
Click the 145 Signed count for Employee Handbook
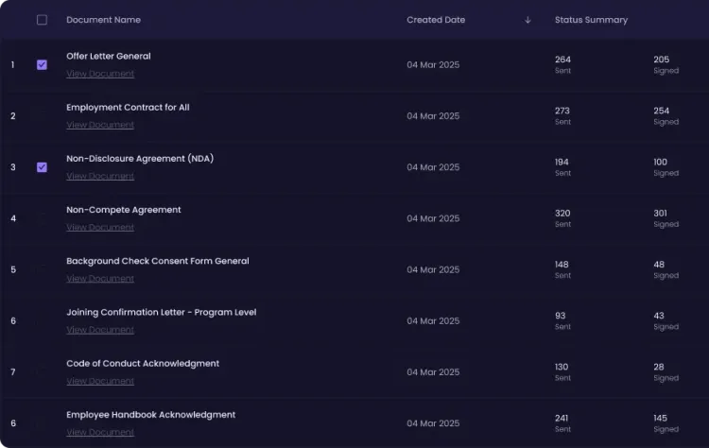666,422
